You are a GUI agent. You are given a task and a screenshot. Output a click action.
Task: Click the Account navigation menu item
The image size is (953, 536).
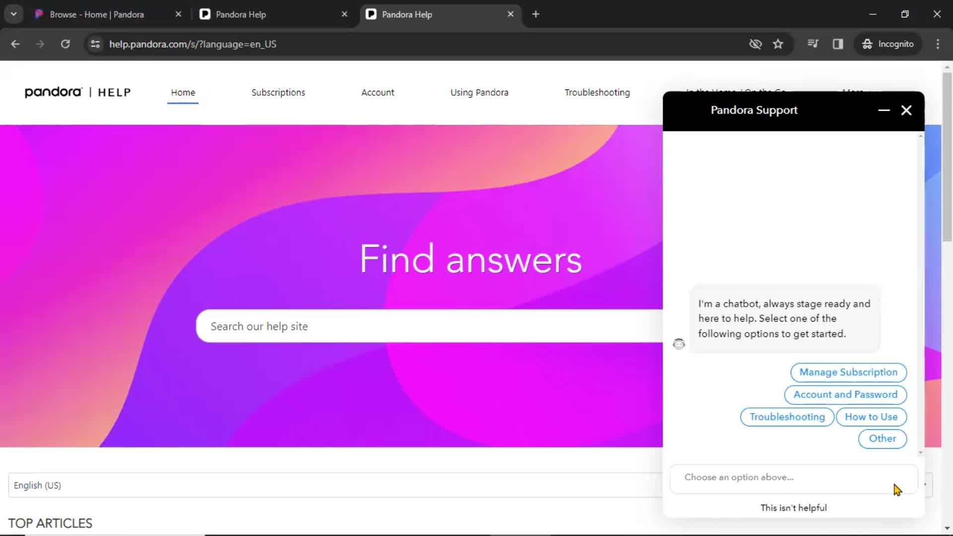pos(378,92)
